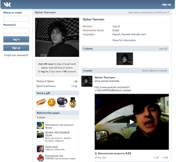Click post author name Djohar Tsarnaev
The height and width of the screenshot is (162, 176).
point(105,78)
